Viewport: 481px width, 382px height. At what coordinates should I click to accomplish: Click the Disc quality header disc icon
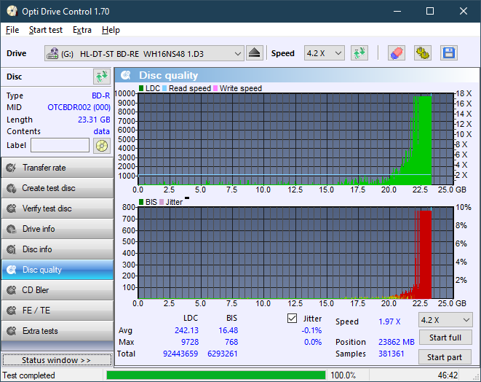tap(126, 75)
